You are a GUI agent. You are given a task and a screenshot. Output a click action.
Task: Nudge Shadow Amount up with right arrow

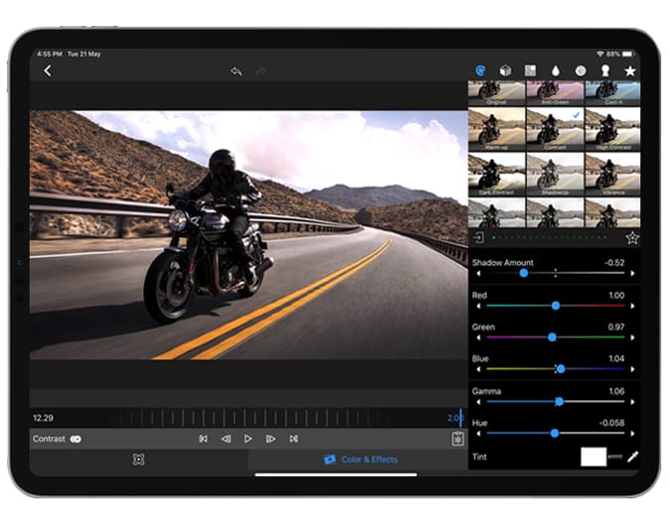click(632, 274)
